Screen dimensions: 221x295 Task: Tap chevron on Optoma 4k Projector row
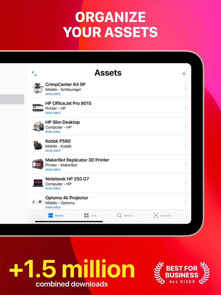[185, 202]
